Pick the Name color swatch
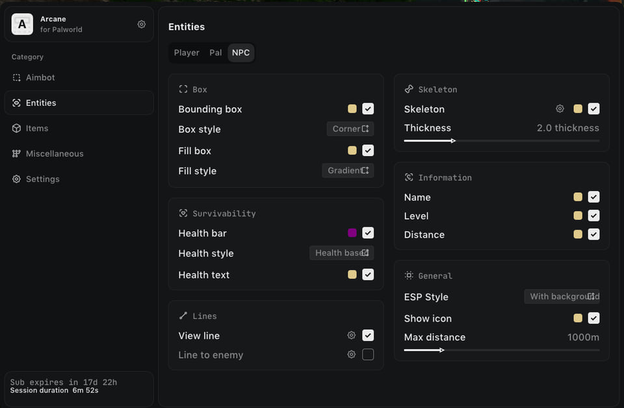This screenshot has height=408, width=624. pyautogui.click(x=578, y=197)
